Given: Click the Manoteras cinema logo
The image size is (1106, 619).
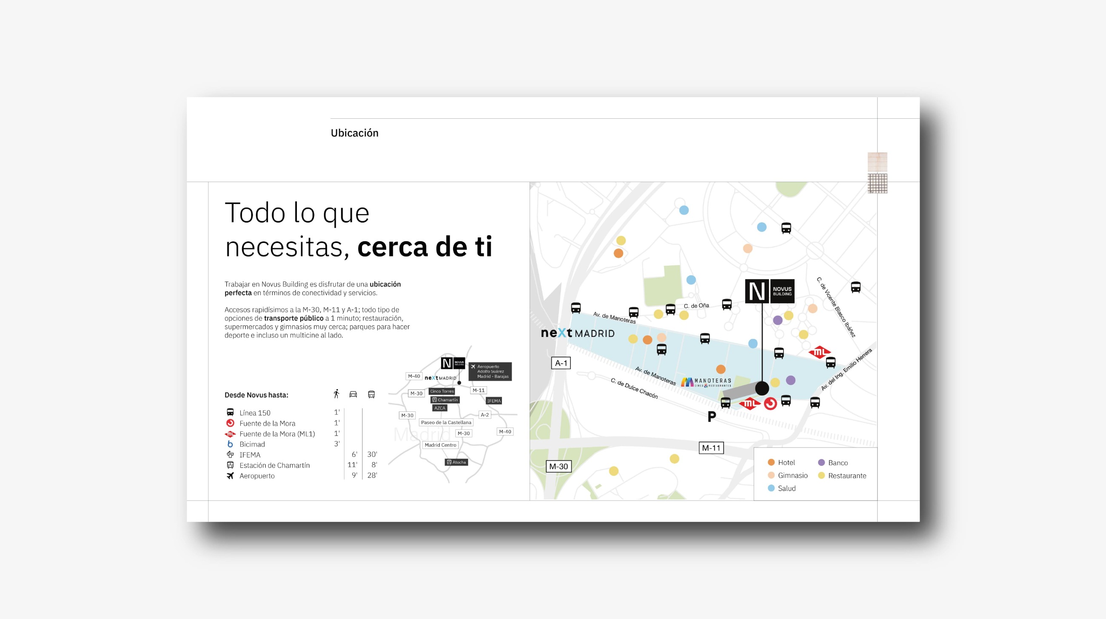Looking at the screenshot, I should pos(706,382).
